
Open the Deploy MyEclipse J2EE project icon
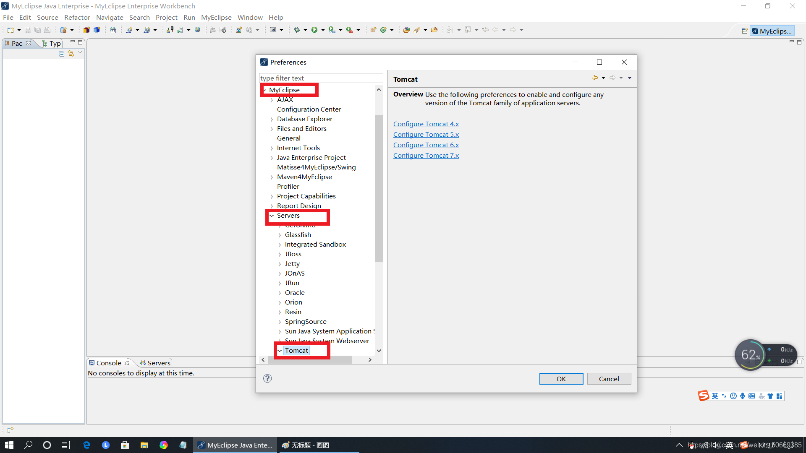click(170, 30)
